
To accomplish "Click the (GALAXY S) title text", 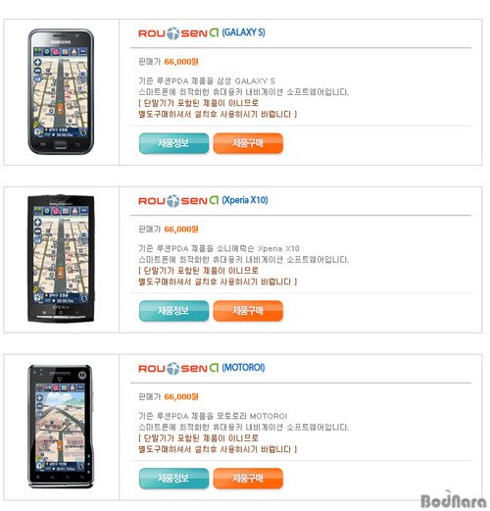I will coord(244,32).
